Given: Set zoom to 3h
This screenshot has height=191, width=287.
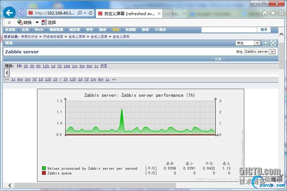Looking at the screenshot, I should (32, 66).
